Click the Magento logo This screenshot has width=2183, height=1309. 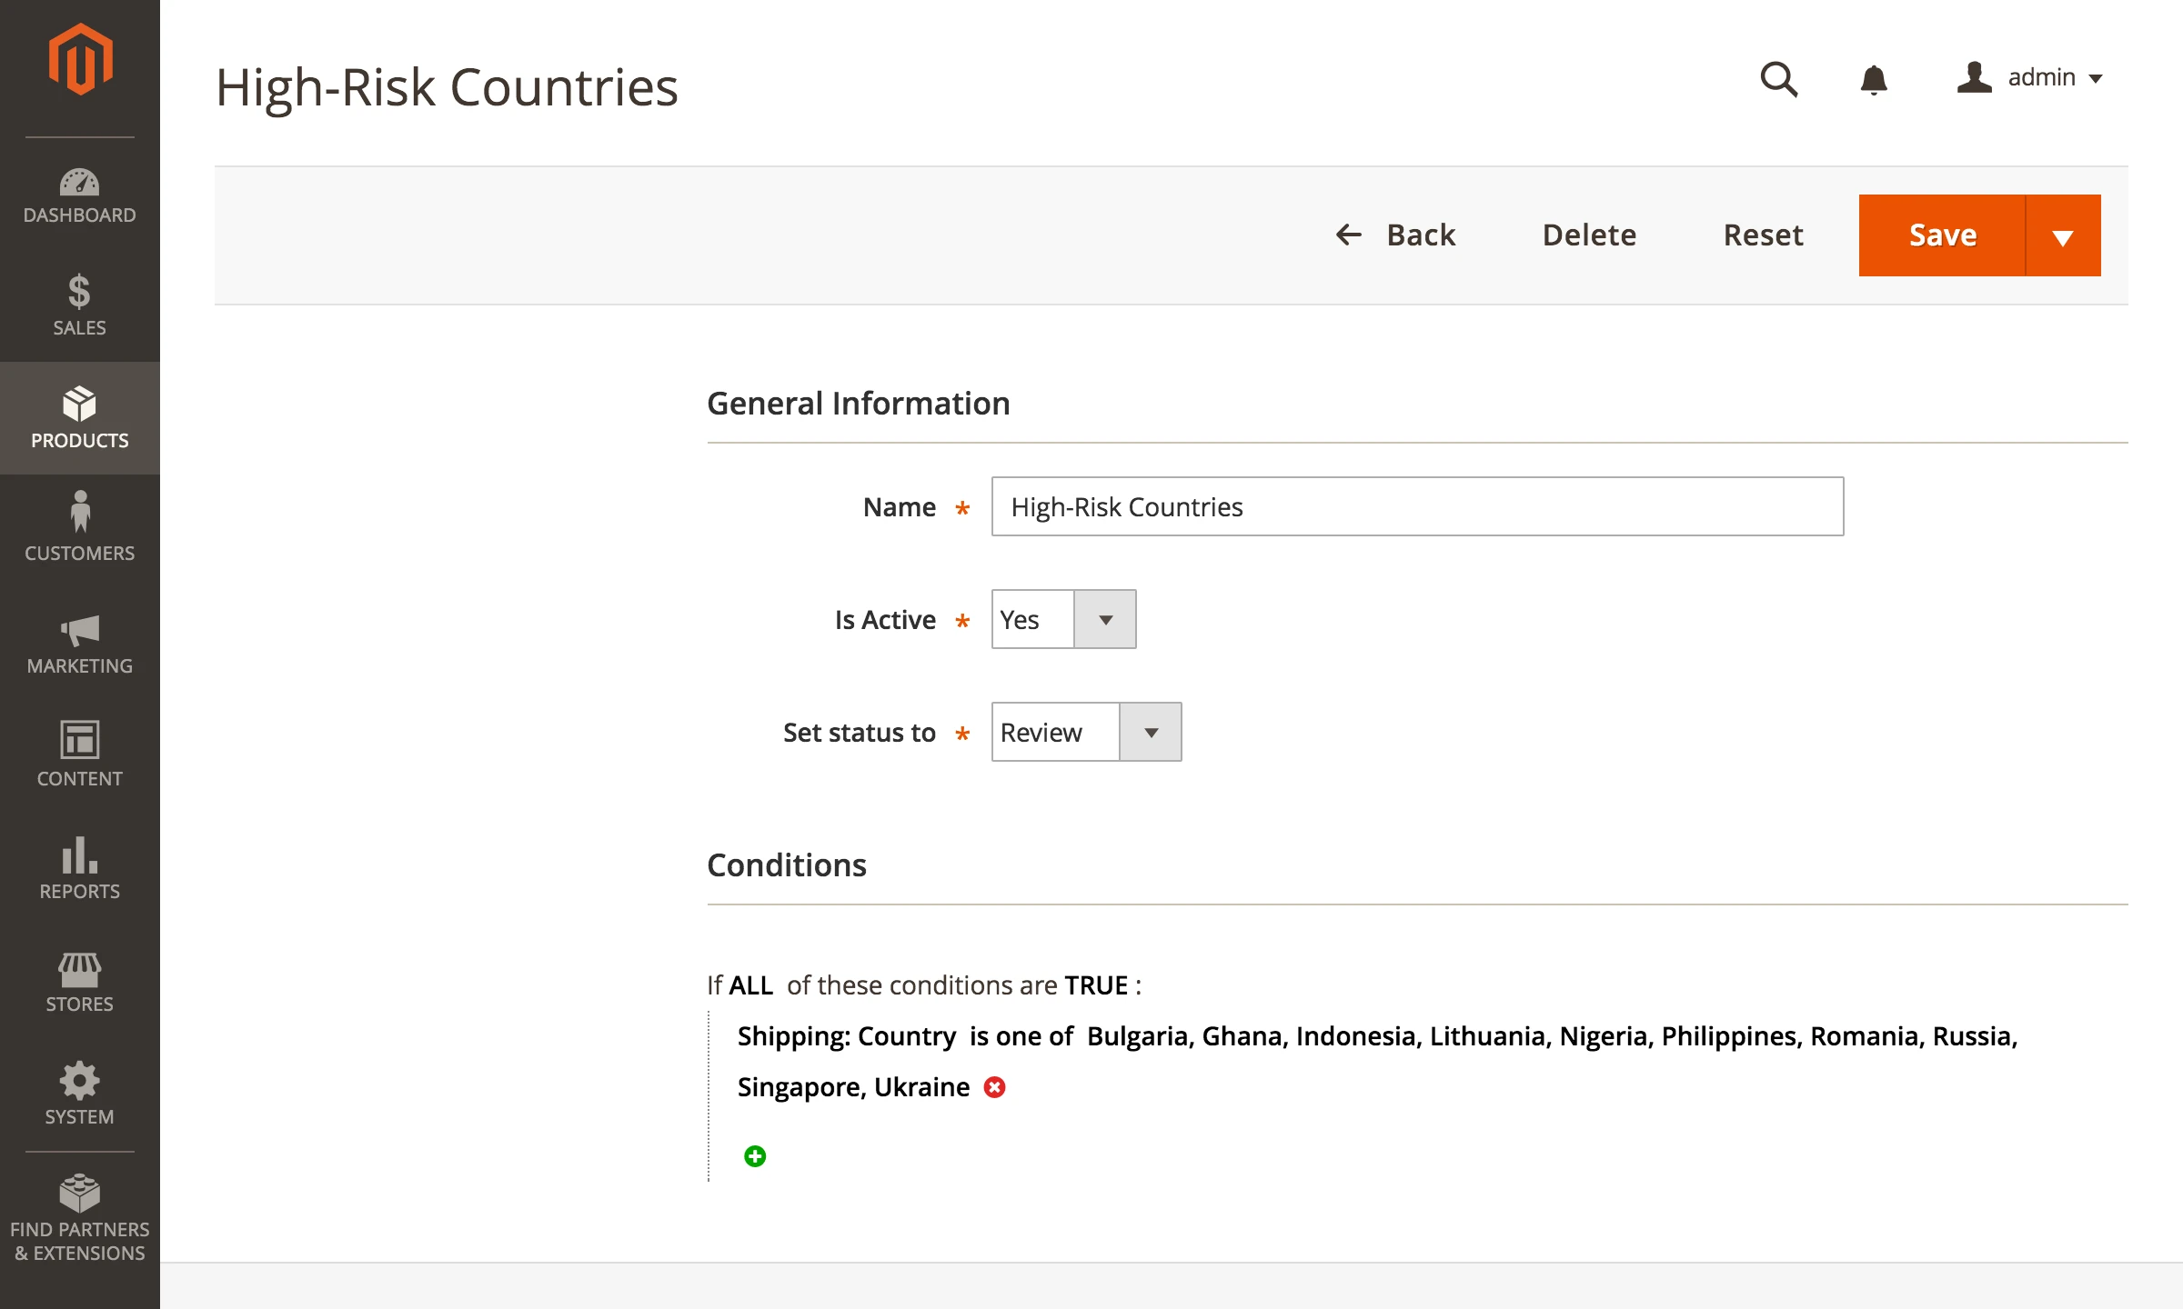pyautogui.click(x=80, y=57)
